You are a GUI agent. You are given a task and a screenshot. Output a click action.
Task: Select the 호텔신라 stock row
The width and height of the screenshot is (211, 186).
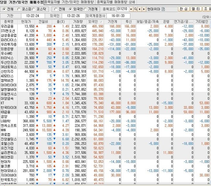click(x=105, y=144)
